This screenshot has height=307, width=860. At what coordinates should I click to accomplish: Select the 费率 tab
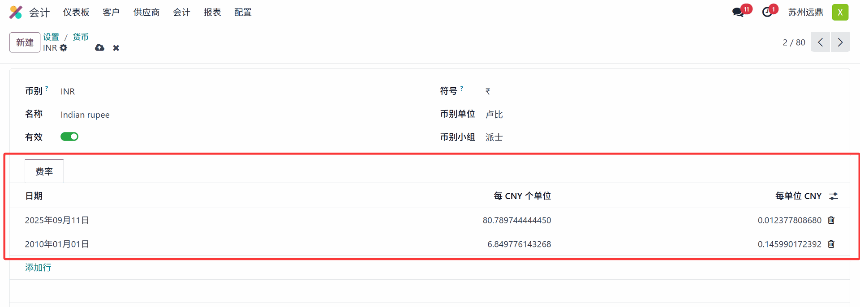[x=44, y=171]
